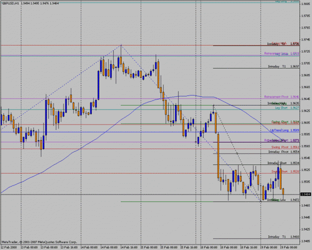Click the Intraday Low 1.9472 label
Viewport: 312px width, 250px height.
coord(283,199)
